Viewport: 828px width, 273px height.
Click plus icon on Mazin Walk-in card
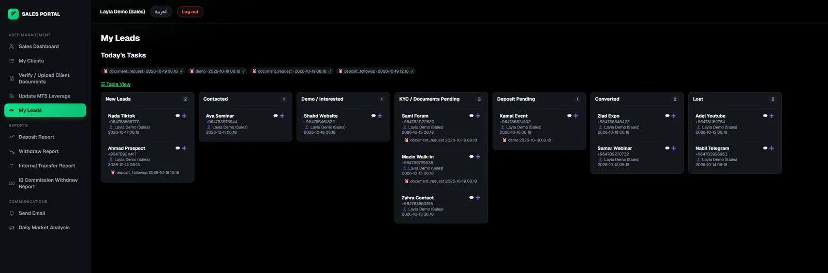(x=478, y=157)
